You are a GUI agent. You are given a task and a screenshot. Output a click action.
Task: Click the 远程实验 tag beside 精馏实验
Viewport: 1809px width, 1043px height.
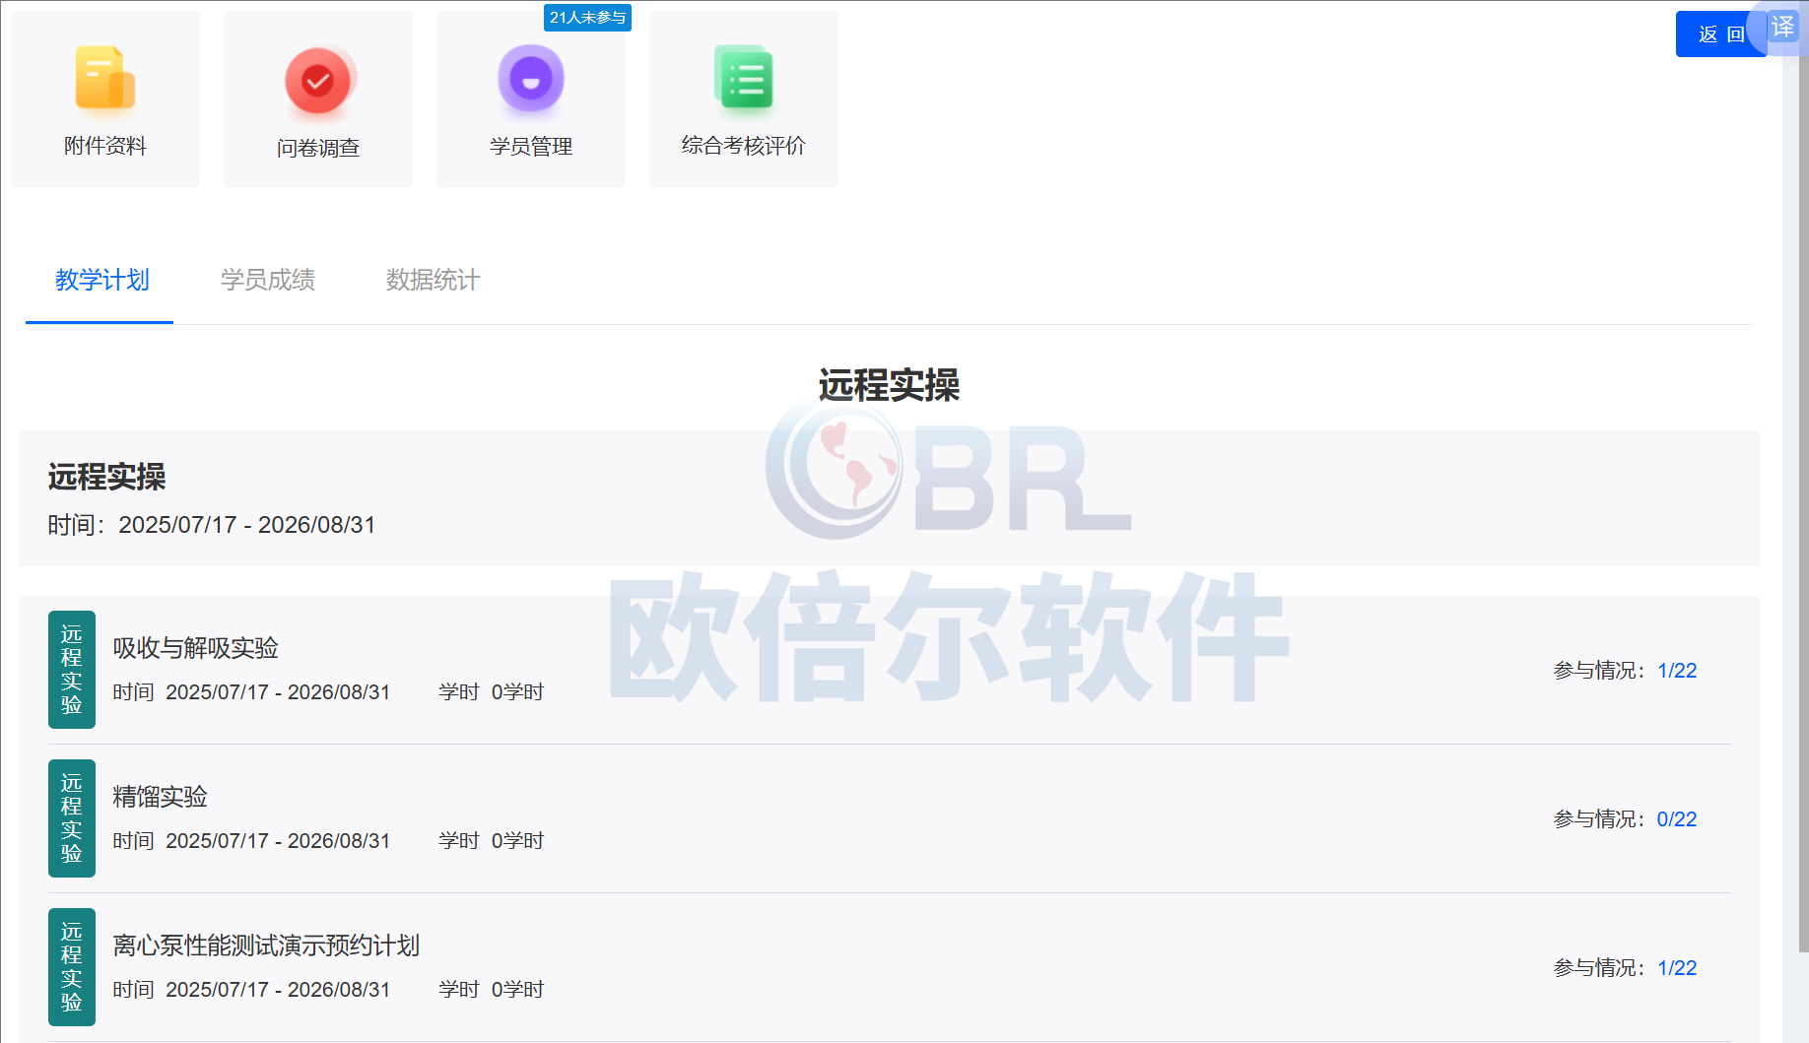tap(72, 818)
